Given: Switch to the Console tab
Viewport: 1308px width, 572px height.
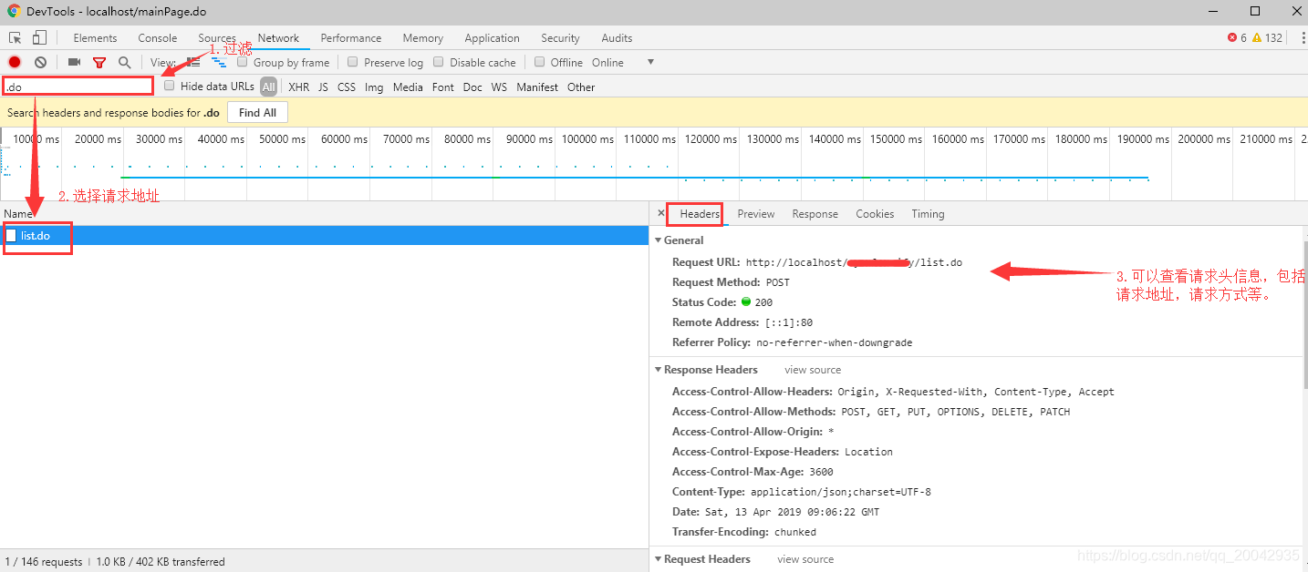Looking at the screenshot, I should click(158, 38).
